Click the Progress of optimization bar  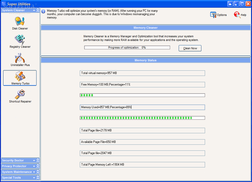tap(127, 47)
